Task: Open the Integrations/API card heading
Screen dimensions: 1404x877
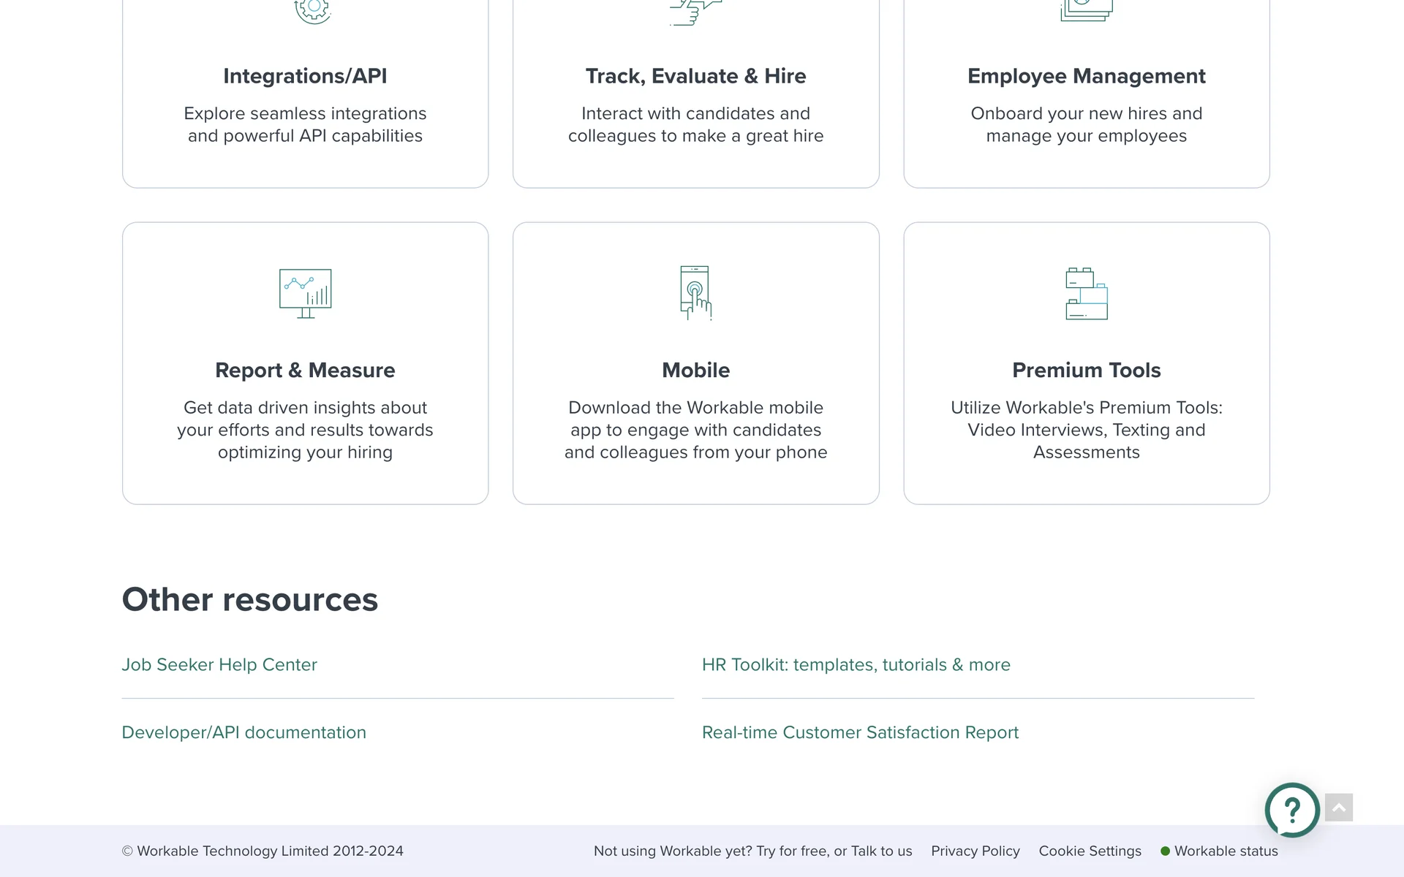Action: (x=305, y=76)
